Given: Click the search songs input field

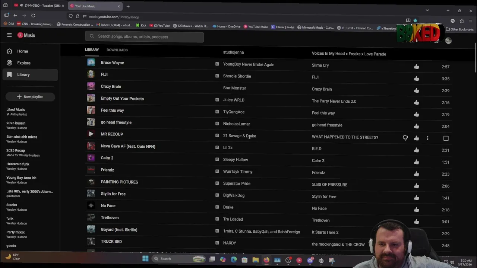Looking at the screenshot, I should (145, 37).
